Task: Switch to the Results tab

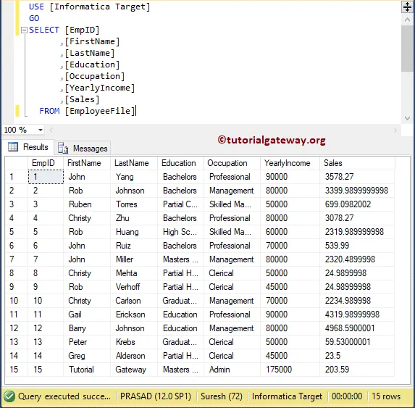Action: (x=29, y=147)
